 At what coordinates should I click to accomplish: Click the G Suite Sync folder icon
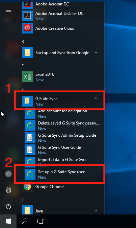(x=27, y=101)
